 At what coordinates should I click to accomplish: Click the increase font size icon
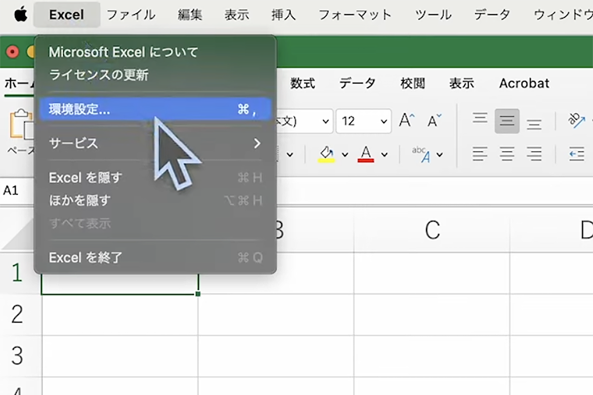pos(407,121)
